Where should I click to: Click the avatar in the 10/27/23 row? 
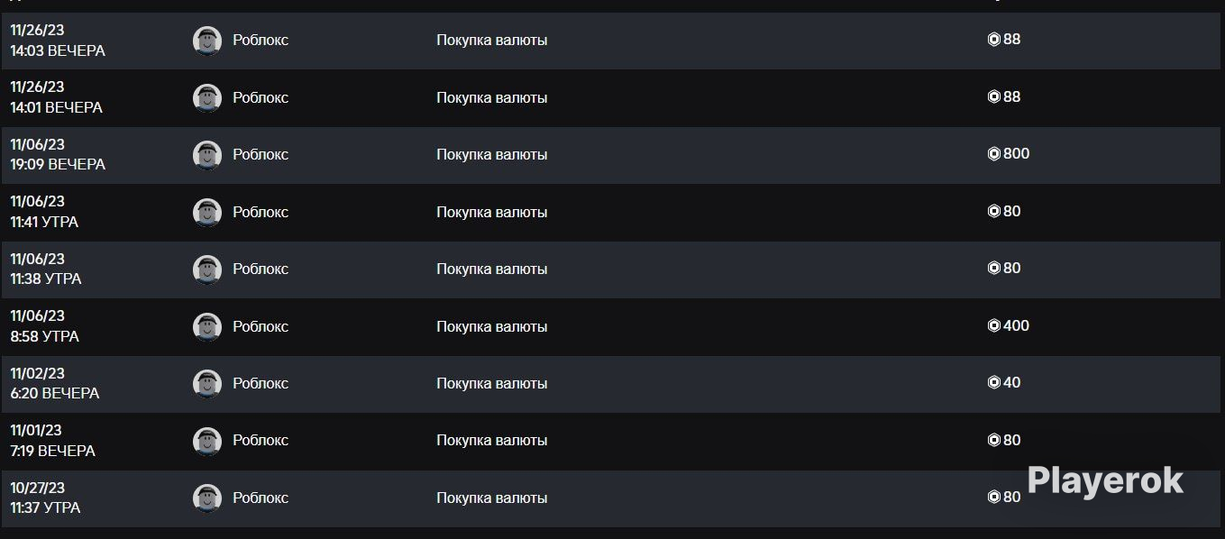[x=207, y=498]
